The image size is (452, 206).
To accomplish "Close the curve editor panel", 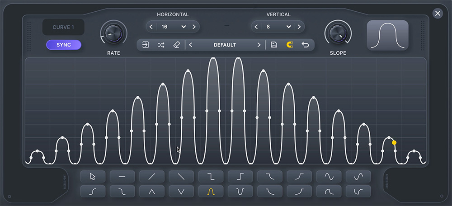I will click(x=438, y=13).
